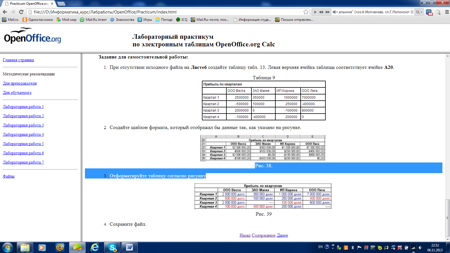Open the Chrome main menu icon
The height and width of the screenshot is (253, 450).
click(x=447, y=12)
